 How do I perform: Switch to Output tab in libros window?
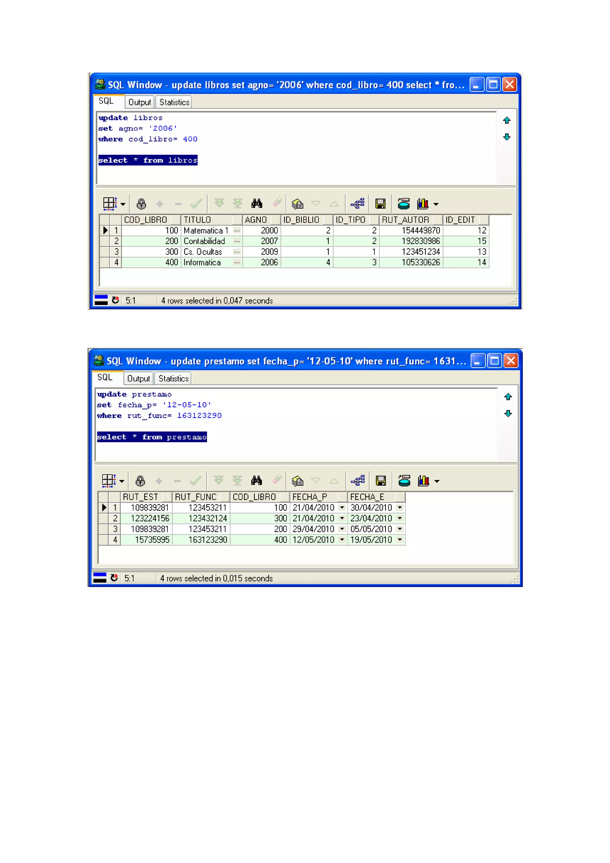pyautogui.click(x=139, y=102)
